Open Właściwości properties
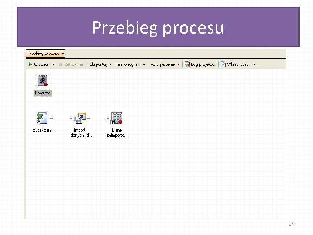This screenshot has width=313, height=235. [238, 64]
